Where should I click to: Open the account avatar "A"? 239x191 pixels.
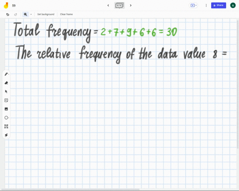click(x=233, y=5)
